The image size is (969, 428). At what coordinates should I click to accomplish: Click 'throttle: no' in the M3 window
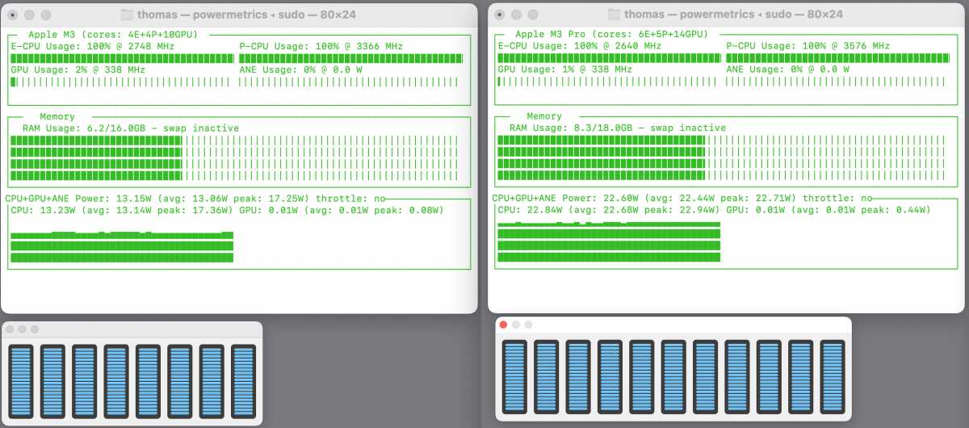[351, 199]
